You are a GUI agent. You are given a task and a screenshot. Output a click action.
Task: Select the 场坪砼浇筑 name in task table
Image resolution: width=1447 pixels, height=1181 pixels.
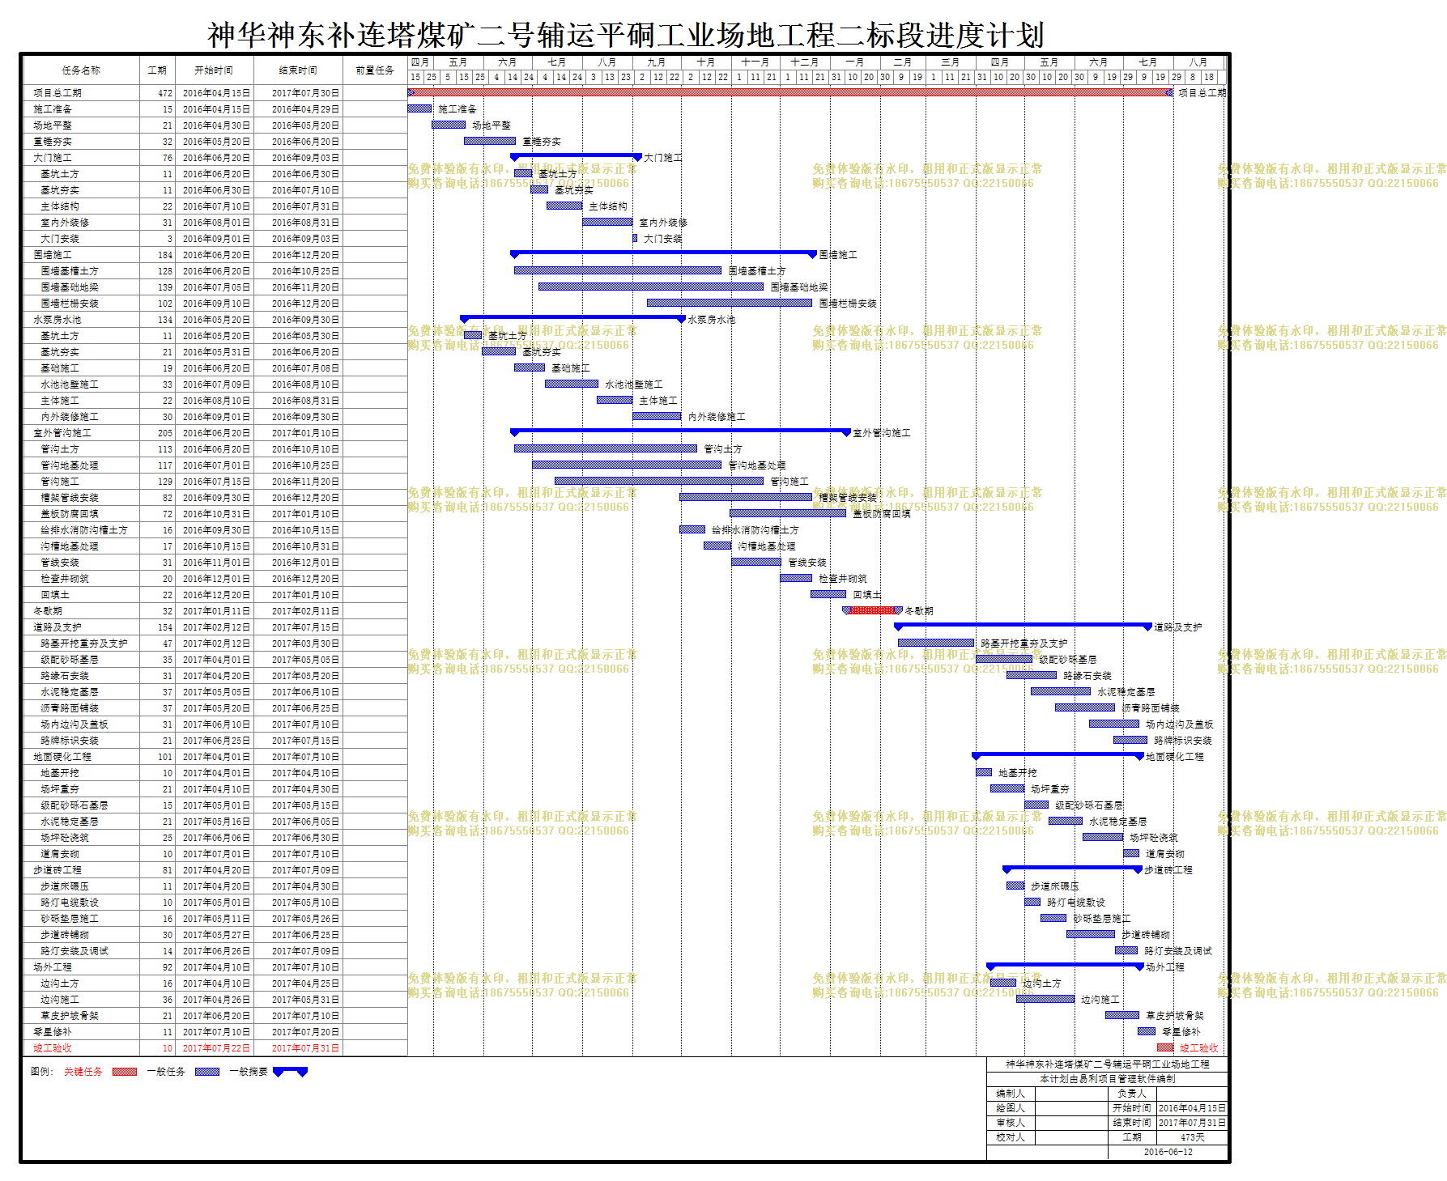click(65, 838)
